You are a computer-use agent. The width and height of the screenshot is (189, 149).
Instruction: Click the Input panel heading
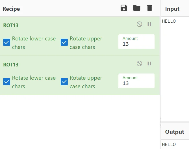point(172,9)
